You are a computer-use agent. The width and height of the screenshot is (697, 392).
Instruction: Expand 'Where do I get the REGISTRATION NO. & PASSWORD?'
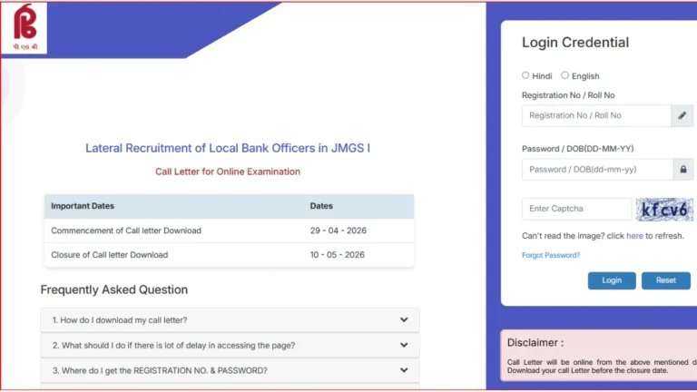click(230, 370)
